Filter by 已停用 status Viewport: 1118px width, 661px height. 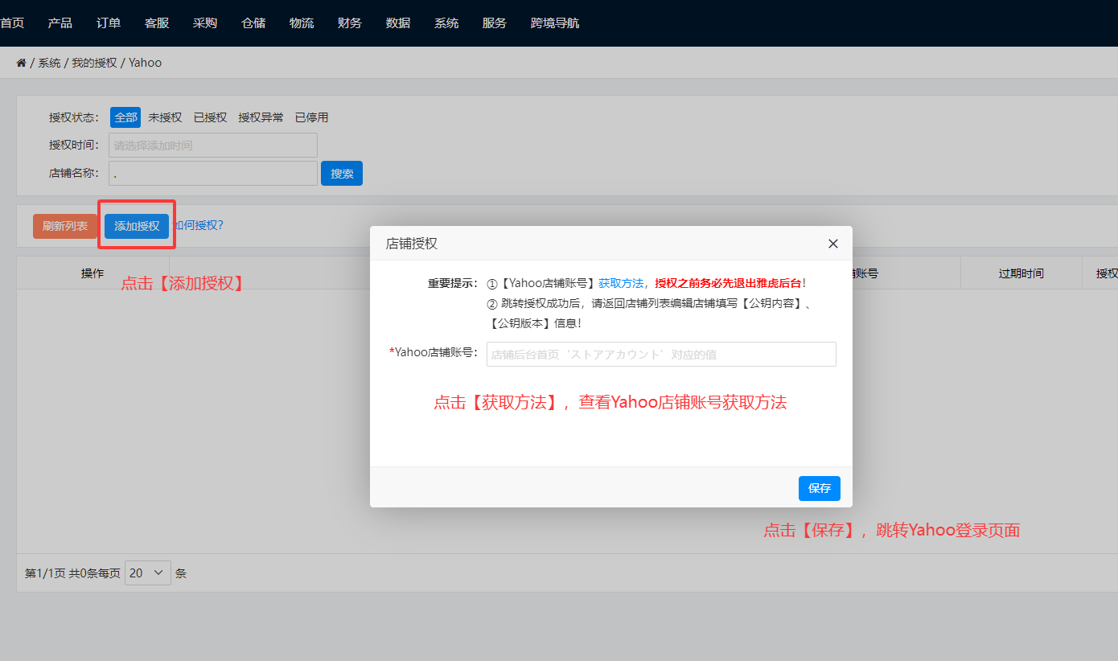pyautogui.click(x=311, y=117)
